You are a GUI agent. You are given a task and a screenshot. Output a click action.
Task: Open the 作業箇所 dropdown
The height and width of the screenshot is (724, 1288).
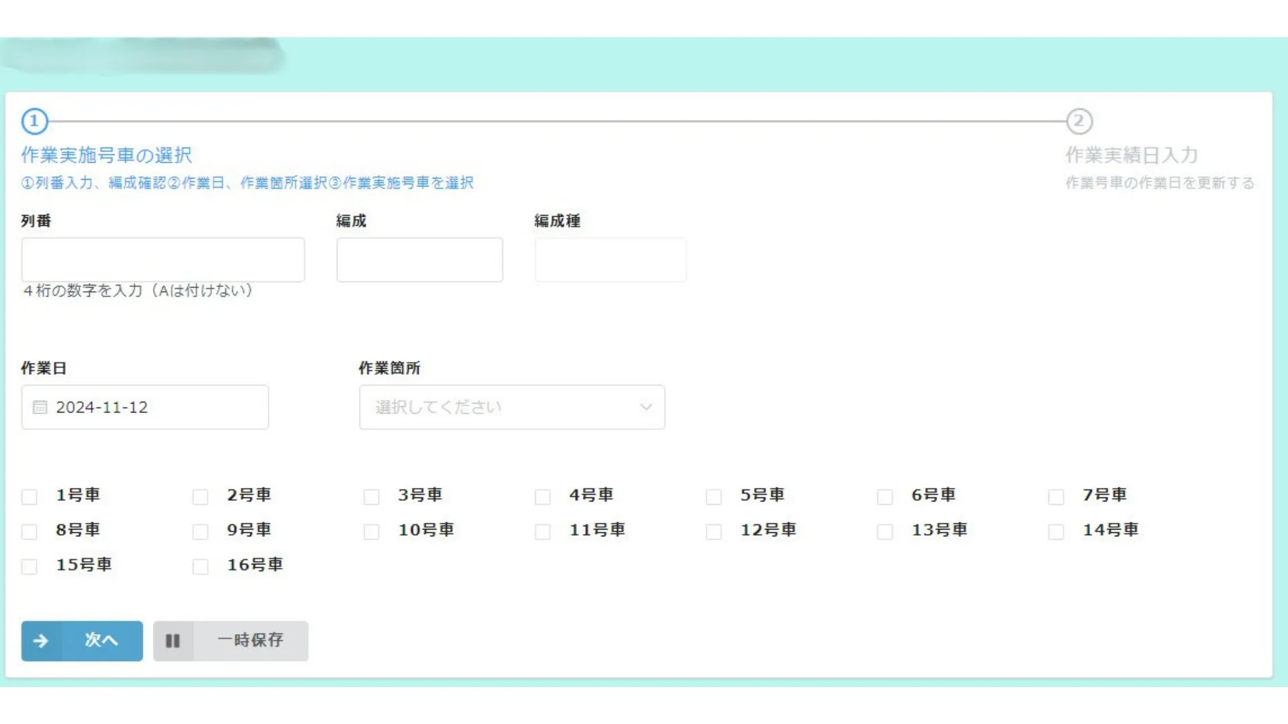click(x=511, y=407)
